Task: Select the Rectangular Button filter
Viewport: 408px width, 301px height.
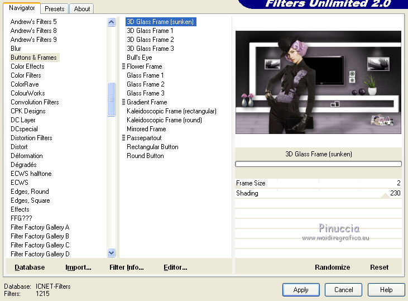Action: pos(152,147)
